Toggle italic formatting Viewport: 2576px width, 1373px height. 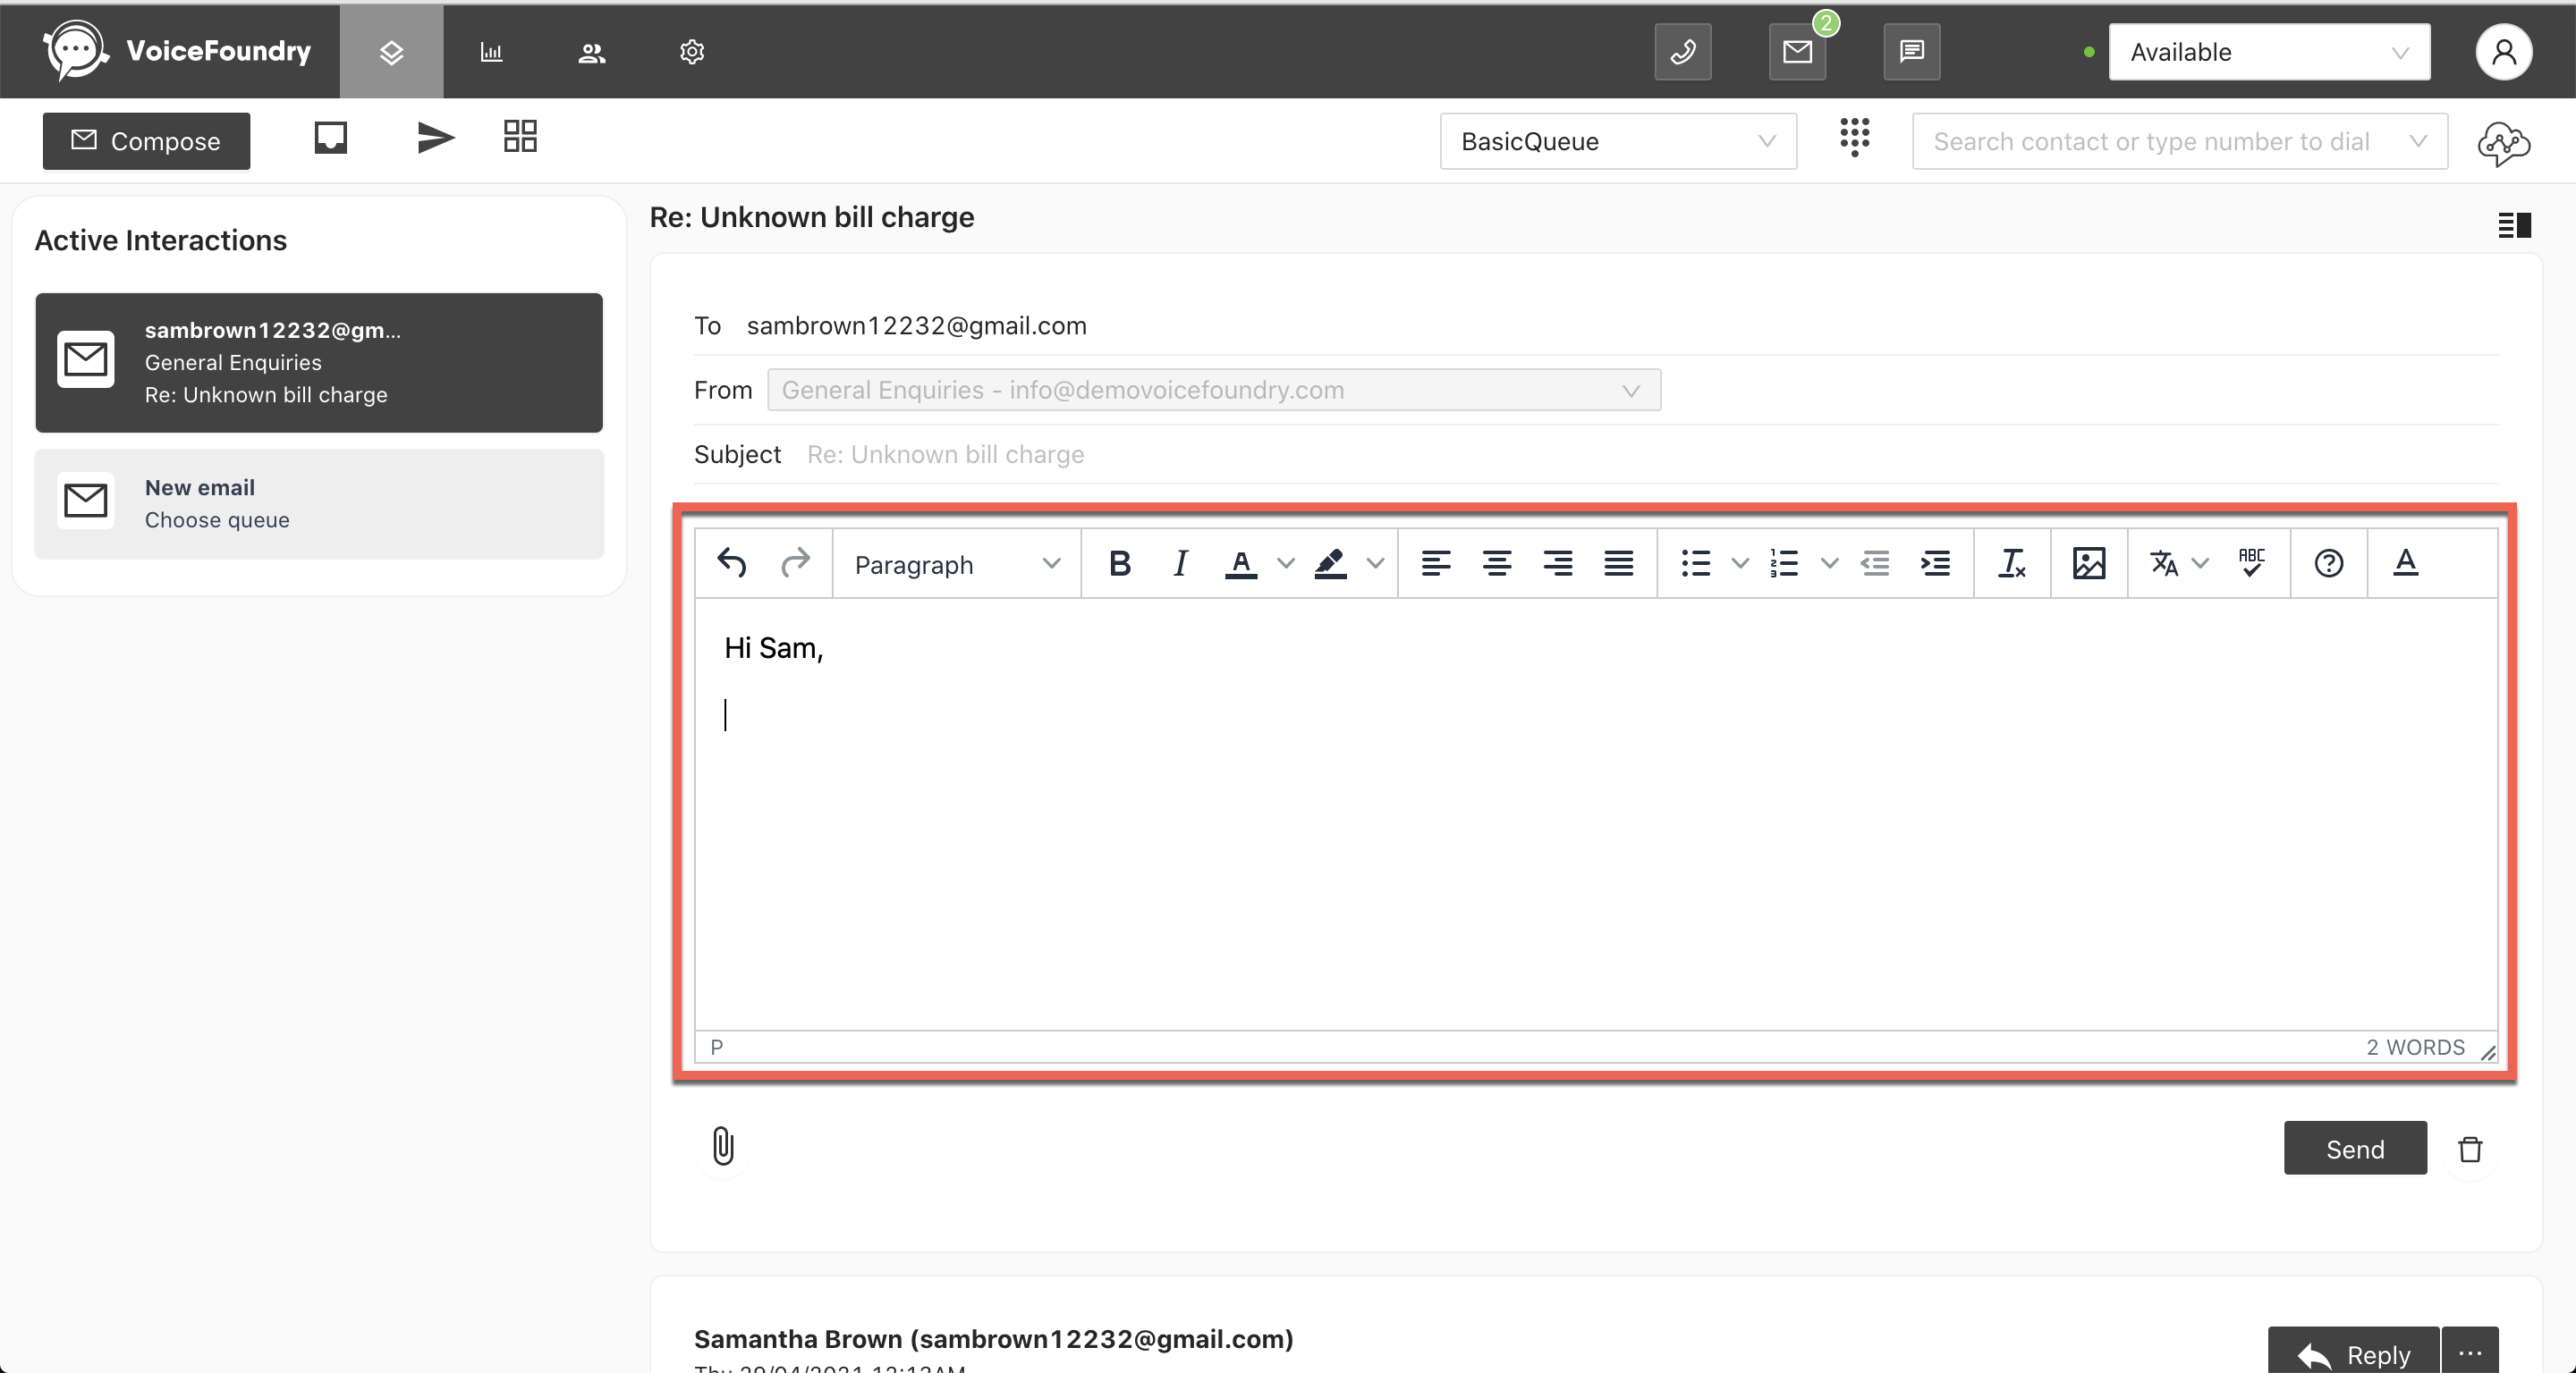coord(1180,563)
